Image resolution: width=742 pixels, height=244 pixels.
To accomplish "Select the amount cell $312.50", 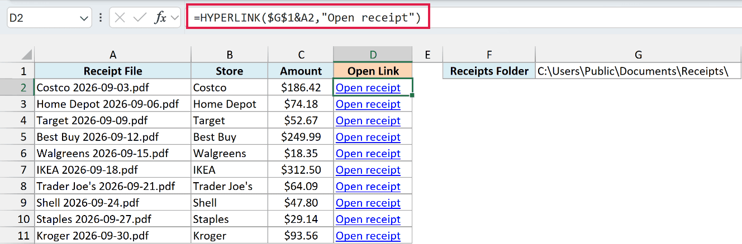I will (x=301, y=170).
